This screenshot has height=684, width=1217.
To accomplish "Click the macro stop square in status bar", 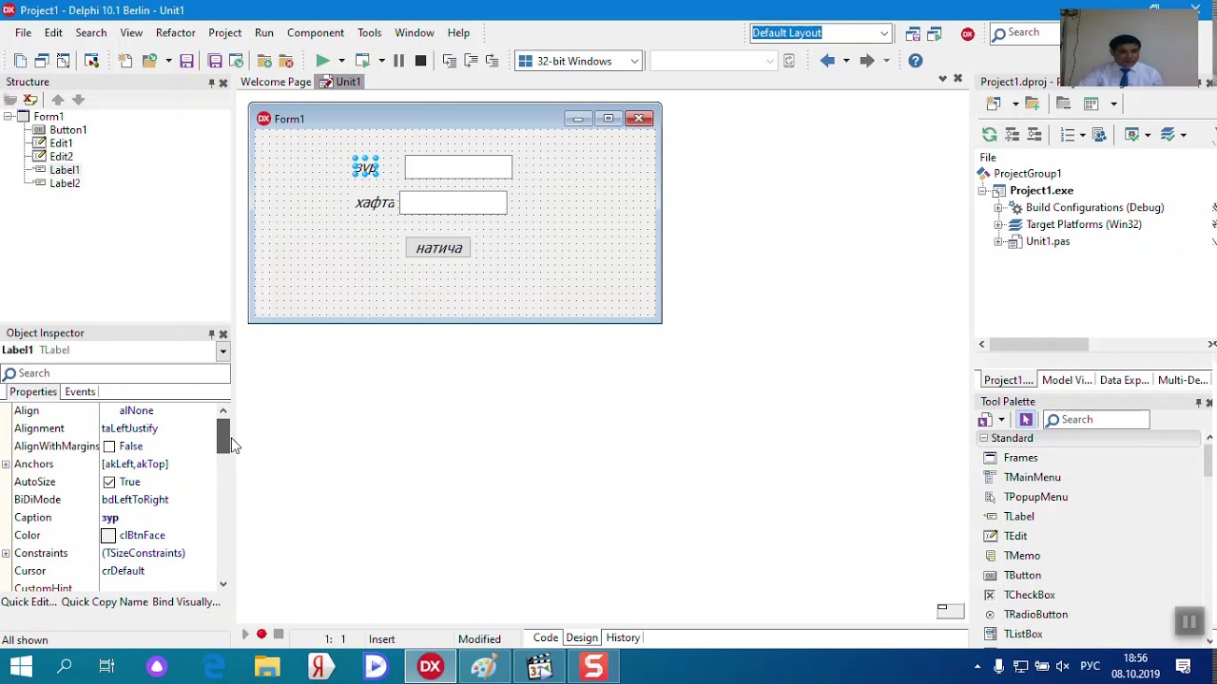I will (279, 635).
